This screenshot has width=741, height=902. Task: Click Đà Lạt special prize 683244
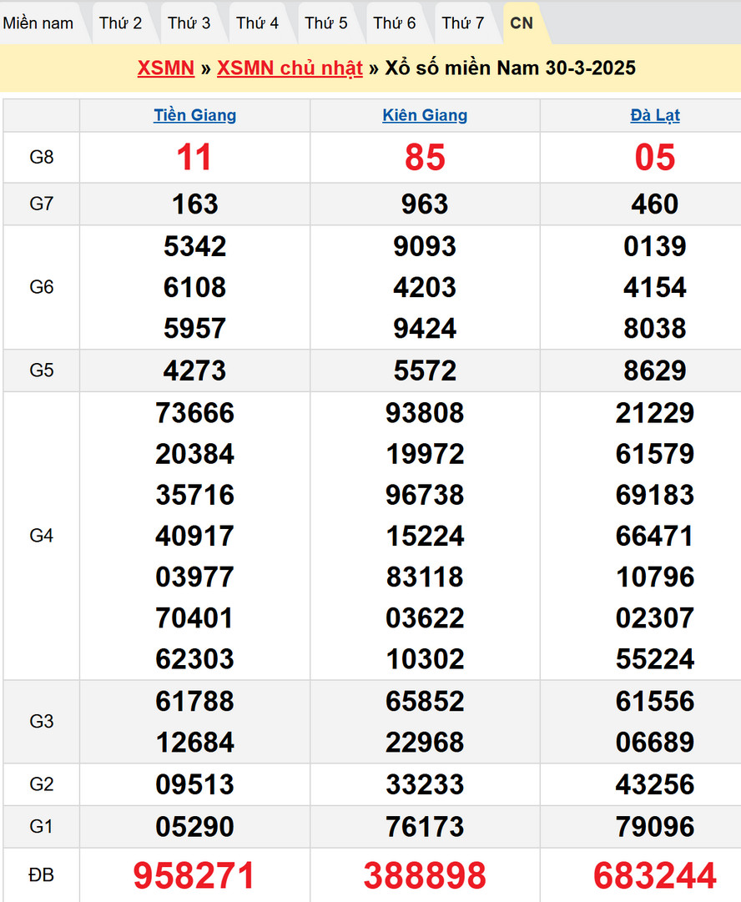click(x=654, y=875)
